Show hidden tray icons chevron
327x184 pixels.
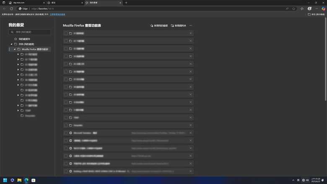(x=293, y=180)
